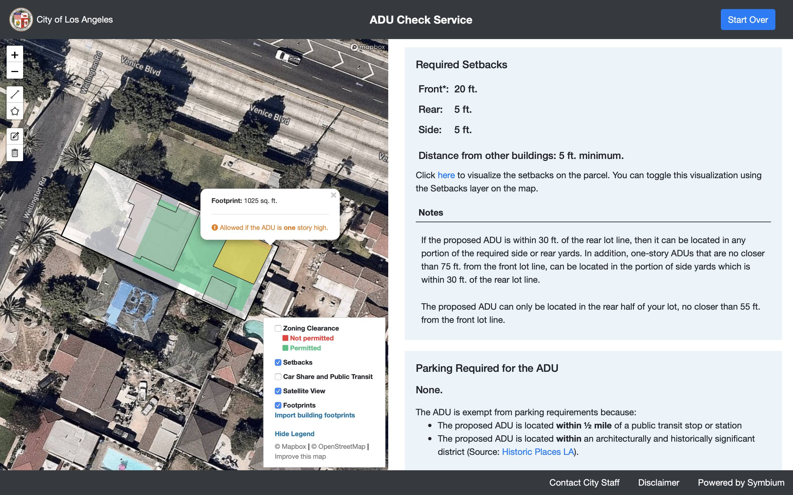Click Import building footprints link
Viewport: 793px width, 495px height.
(x=314, y=415)
